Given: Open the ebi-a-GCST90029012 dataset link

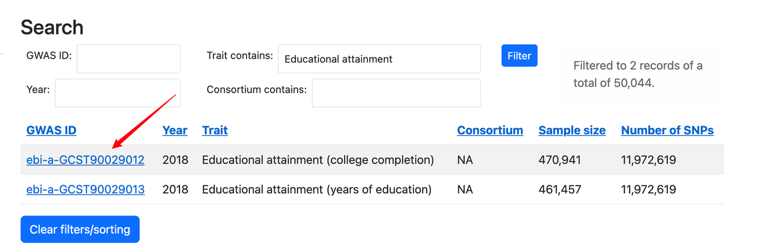Looking at the screenshot, I should 85,160.
